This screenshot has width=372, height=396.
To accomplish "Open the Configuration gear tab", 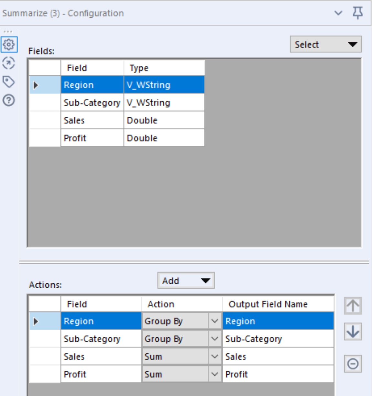I will tap(9, 44).
